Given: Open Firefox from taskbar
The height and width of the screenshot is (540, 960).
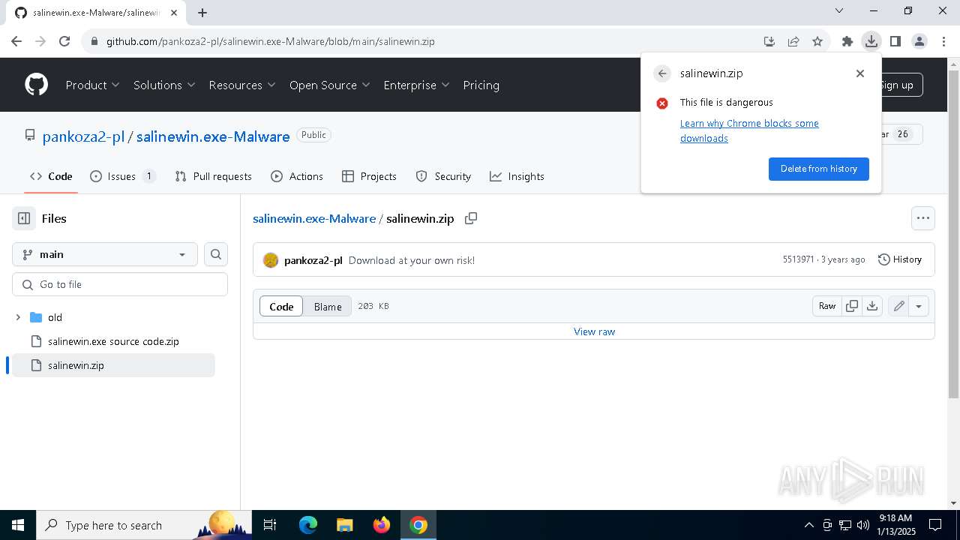Looking at the screenshot, I should 382,525.
